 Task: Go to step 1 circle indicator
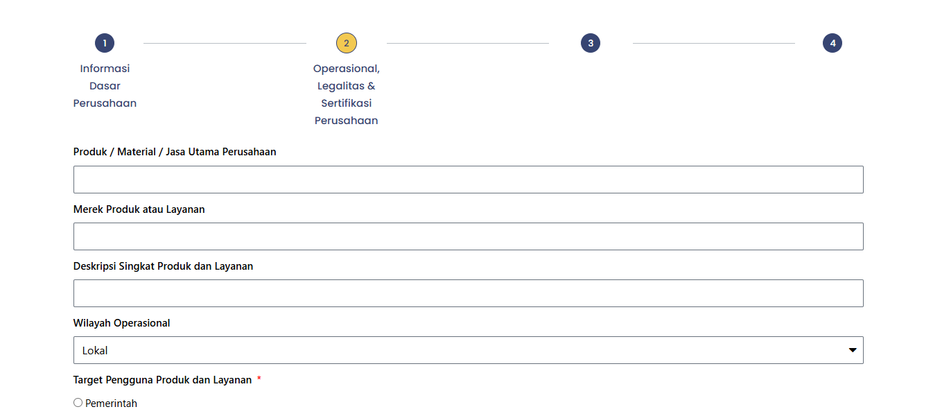105,43
